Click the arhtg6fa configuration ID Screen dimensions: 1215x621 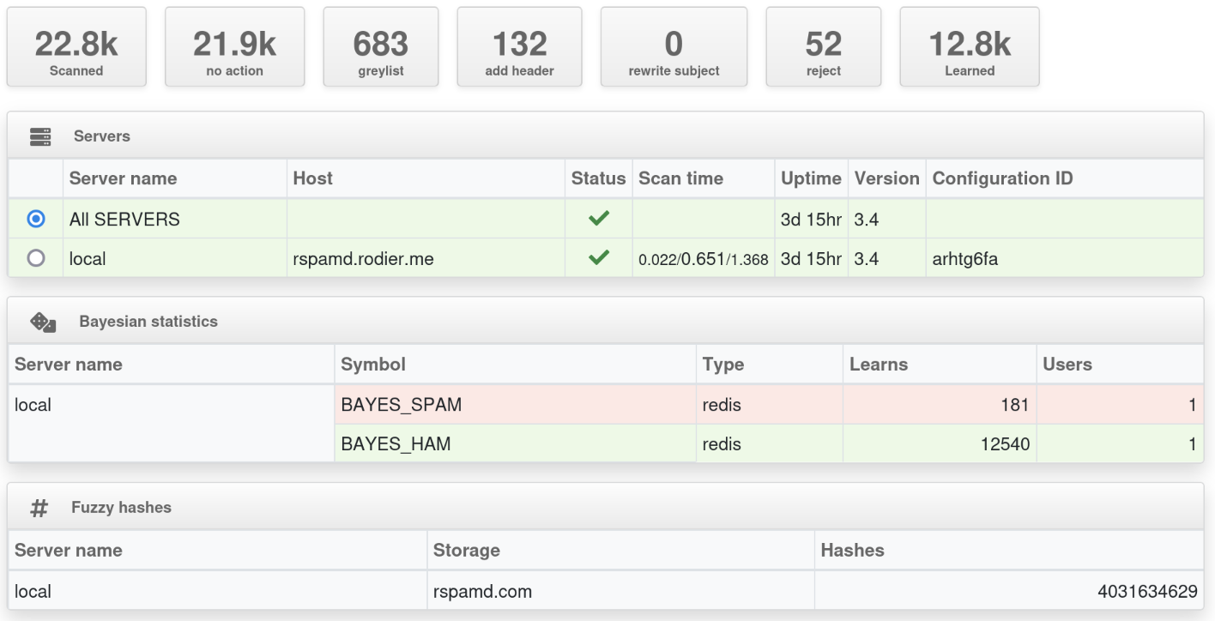tap(965, 259)
